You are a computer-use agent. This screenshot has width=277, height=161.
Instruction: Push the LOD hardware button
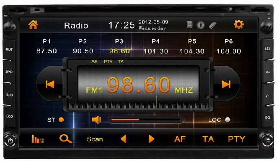pos(9,117)
